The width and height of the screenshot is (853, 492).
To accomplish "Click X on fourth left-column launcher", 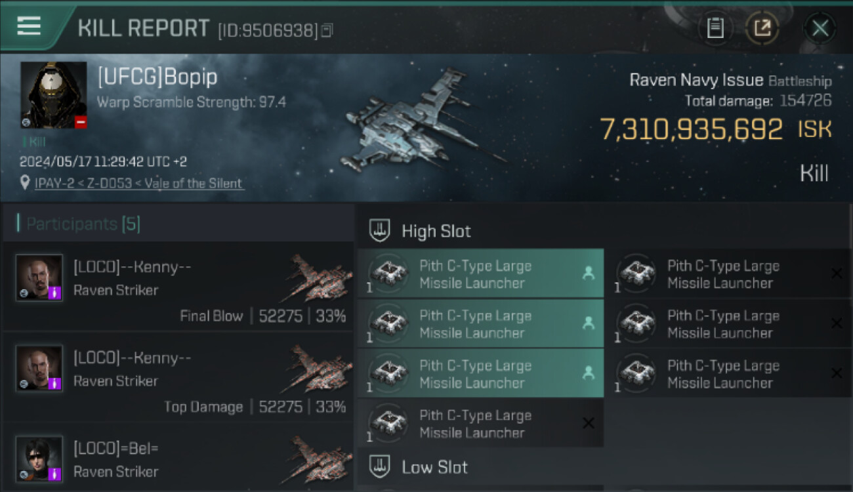I will point(589,423).
